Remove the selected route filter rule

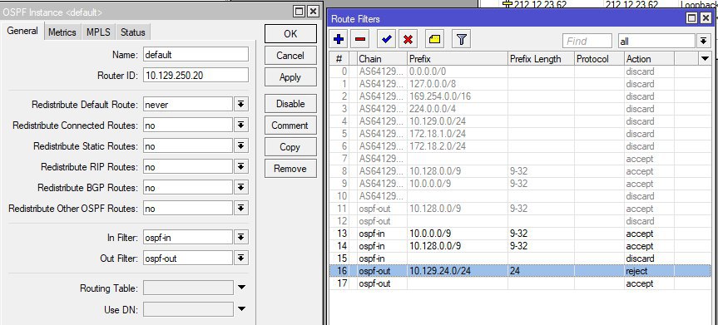(360, 40)
